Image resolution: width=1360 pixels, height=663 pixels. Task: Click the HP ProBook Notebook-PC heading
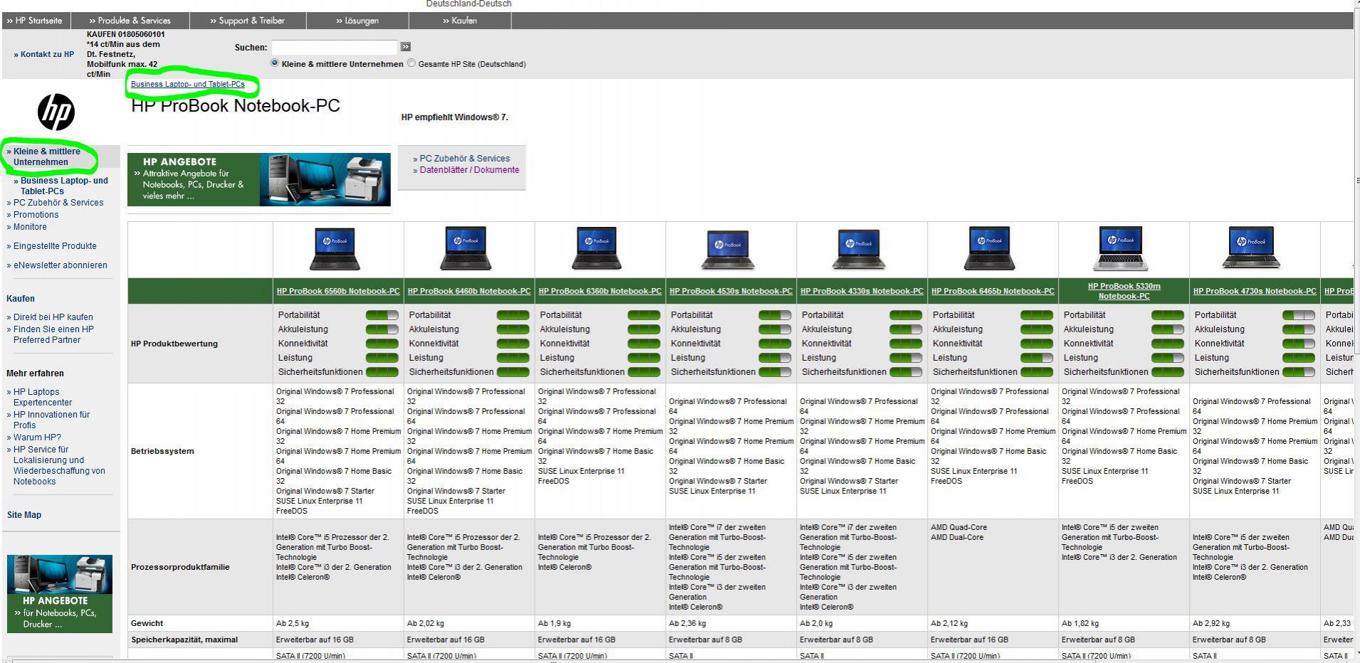pos(236,106)
